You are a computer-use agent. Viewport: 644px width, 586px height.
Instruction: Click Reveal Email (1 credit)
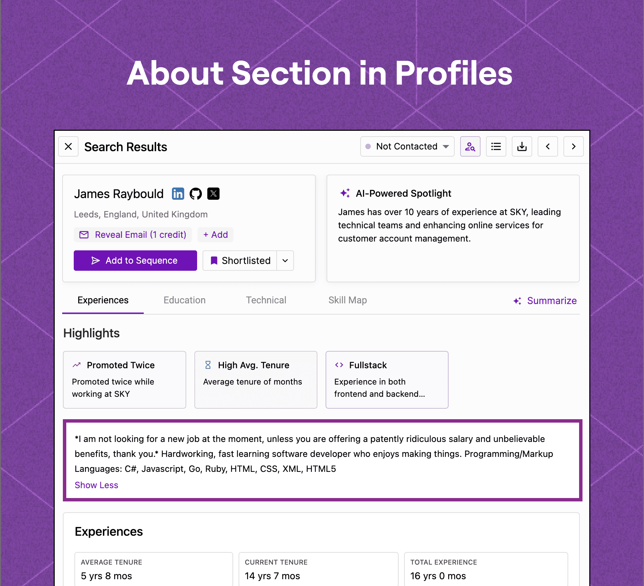pos(133,235)
